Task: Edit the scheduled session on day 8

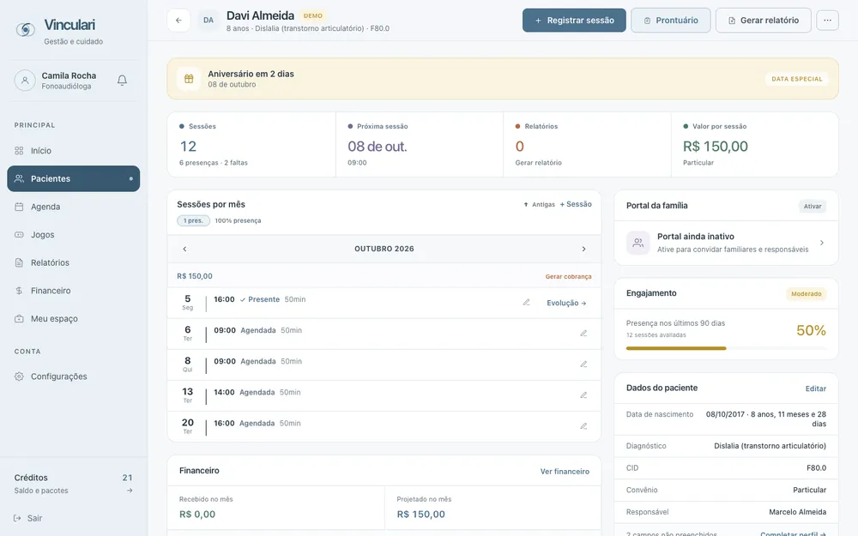Action: pyautogui.click(x=583, y=364)
